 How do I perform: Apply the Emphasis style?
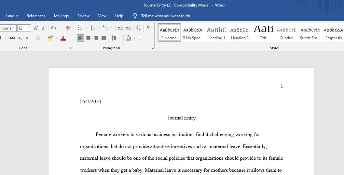(x=334, y=32)
